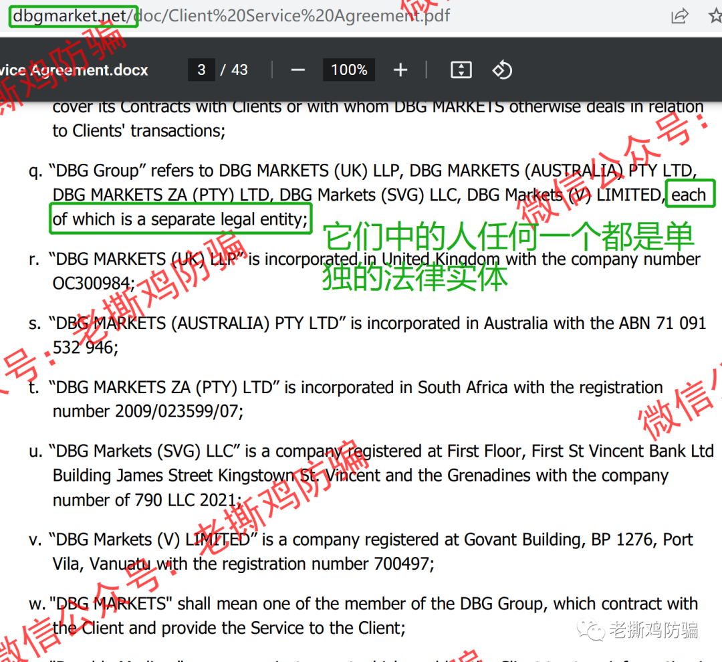Click the document title 'vice Agreement.docx'

pyautogui.click(x=74, y=70)
